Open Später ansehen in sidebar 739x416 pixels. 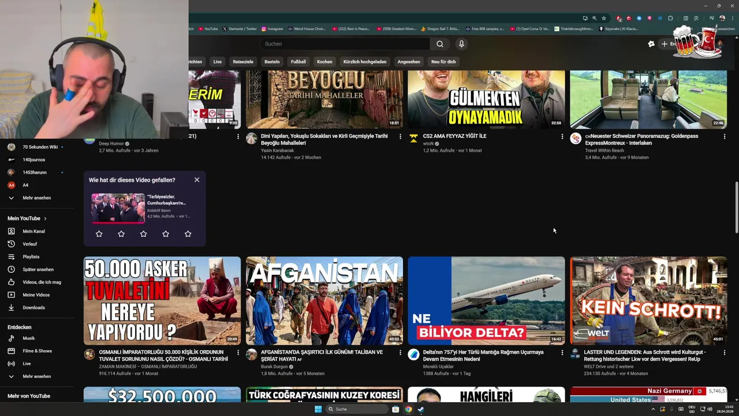(38, 269)
